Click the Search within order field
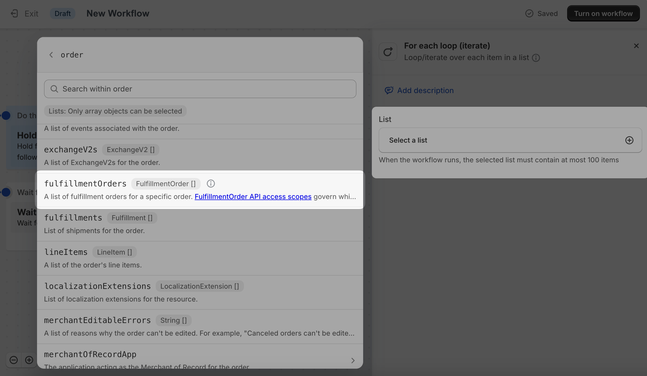Image resolution: width=647 pixels, height=376 pixels. (x=200, y=89)
